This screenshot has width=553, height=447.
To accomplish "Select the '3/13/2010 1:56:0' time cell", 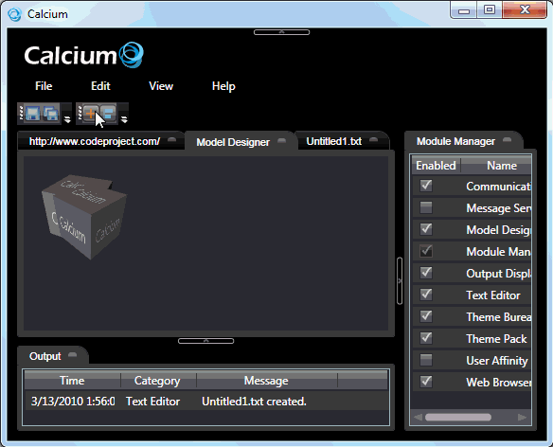I will point(73,402).
